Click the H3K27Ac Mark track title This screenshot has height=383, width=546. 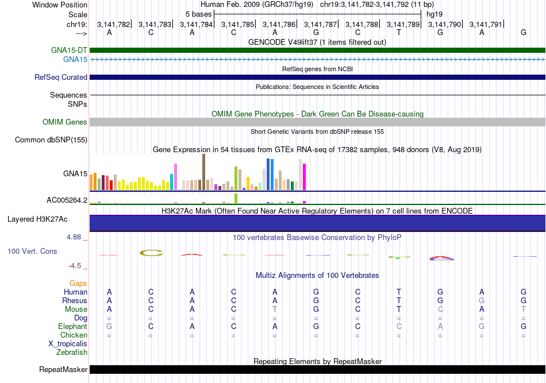point(317,211)
